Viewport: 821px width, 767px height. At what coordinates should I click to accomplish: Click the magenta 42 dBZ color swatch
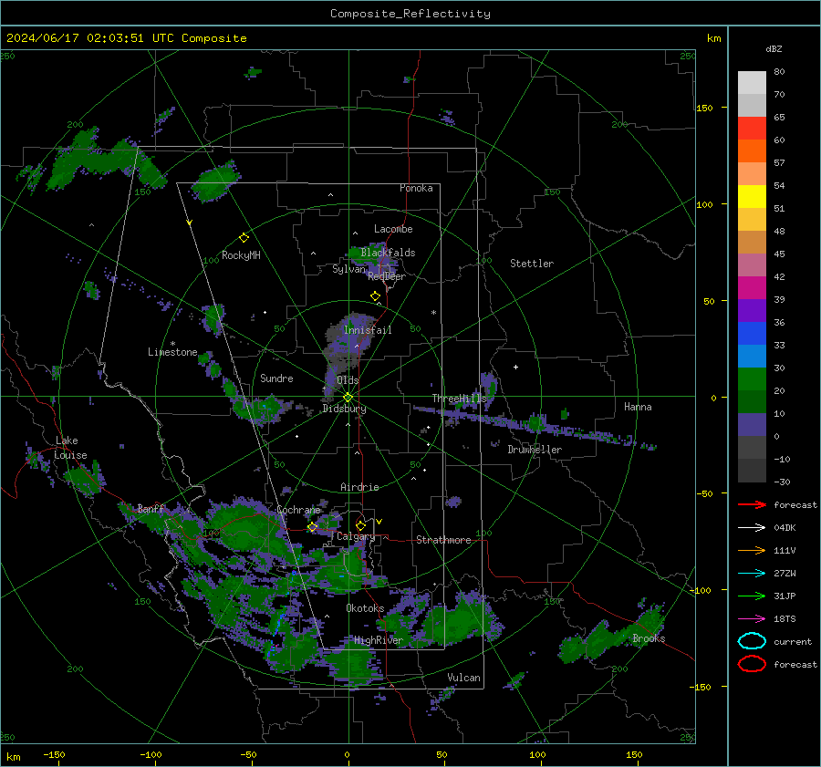(752, 287)
